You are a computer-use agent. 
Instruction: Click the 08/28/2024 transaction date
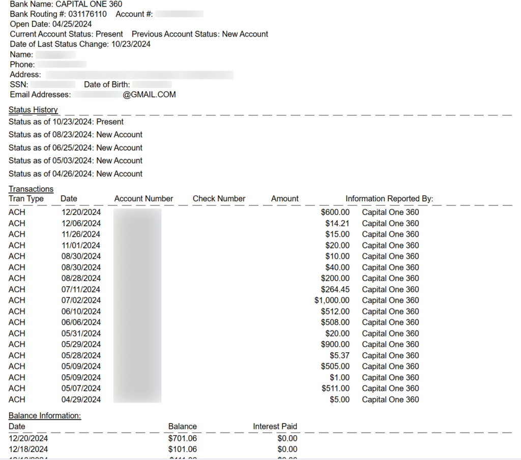click(x=81, y=279)
